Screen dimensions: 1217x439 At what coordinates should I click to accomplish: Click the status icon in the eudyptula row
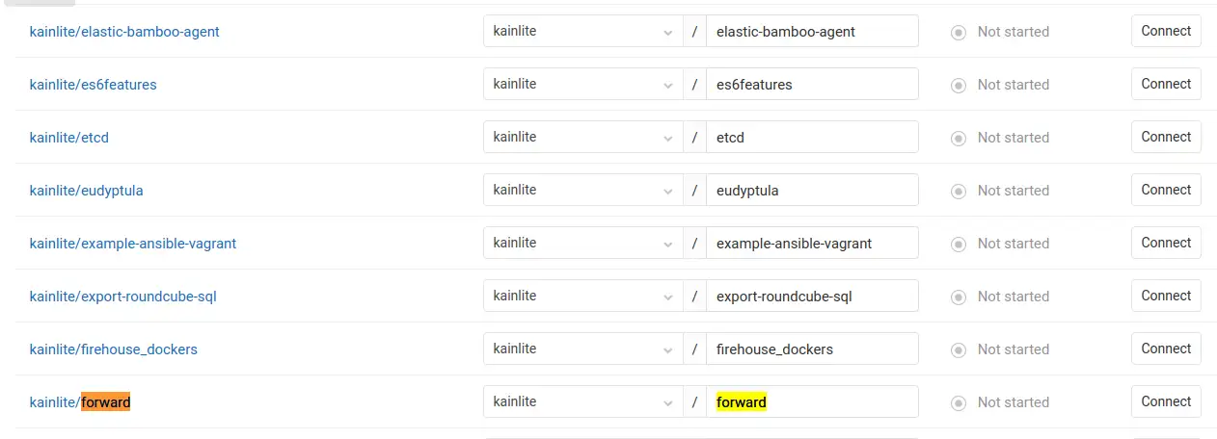point(959,191)
